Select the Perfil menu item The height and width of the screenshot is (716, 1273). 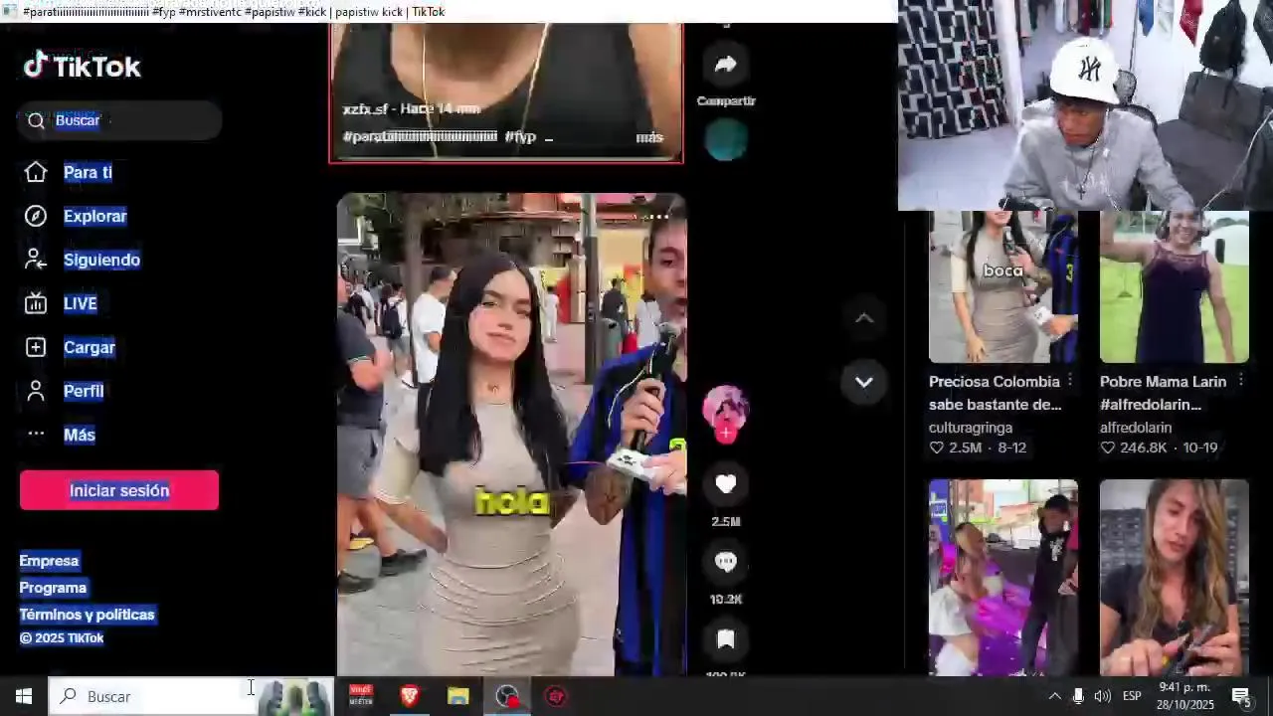point(84,391)
